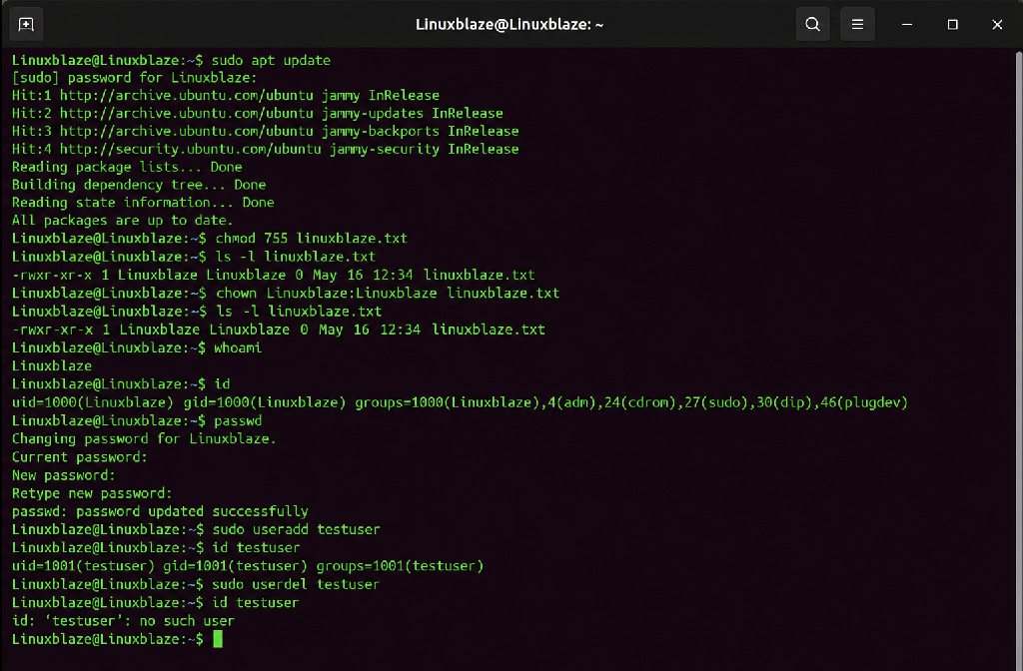Image resolution: width=1023 pixels, height=671 pixels.
Task: Click the Hit:4 jammy-security InRelease line
Action: point(266,150)
